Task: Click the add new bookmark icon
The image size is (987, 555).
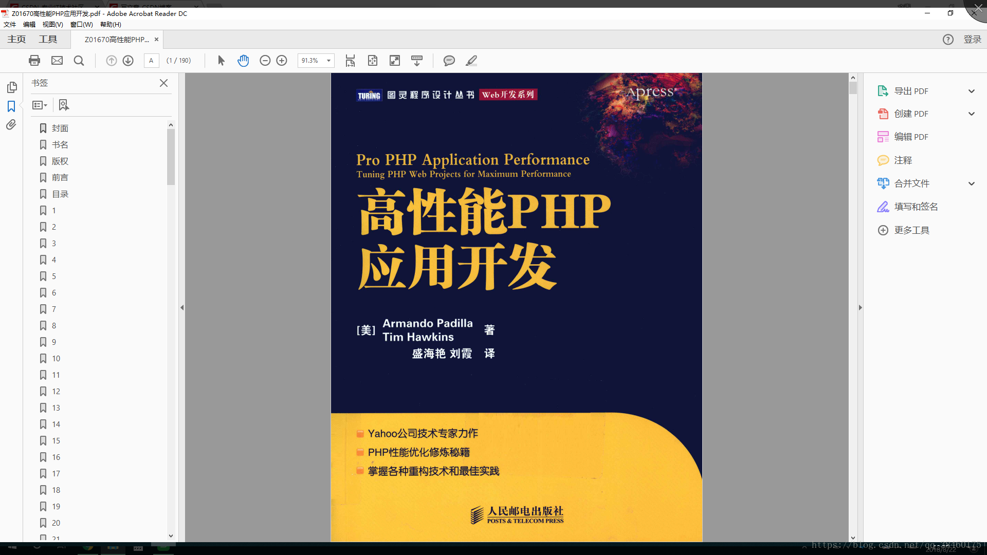Action: click(x=64, y=105)
